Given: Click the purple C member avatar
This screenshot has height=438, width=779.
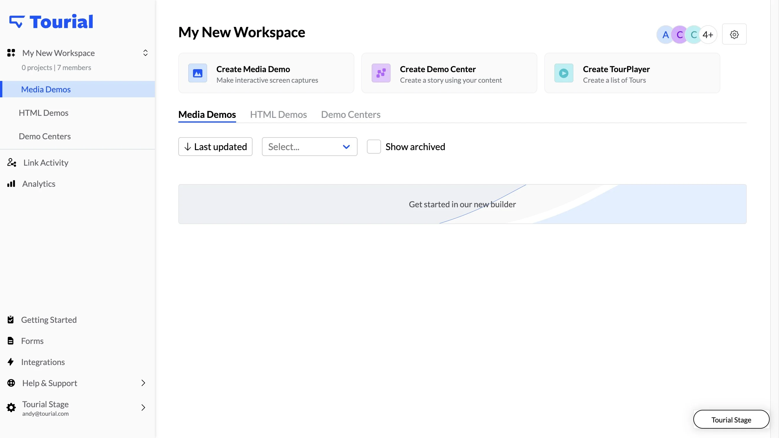Looking at the screenshot, I should pyautogui.click(x=680, y=35).
